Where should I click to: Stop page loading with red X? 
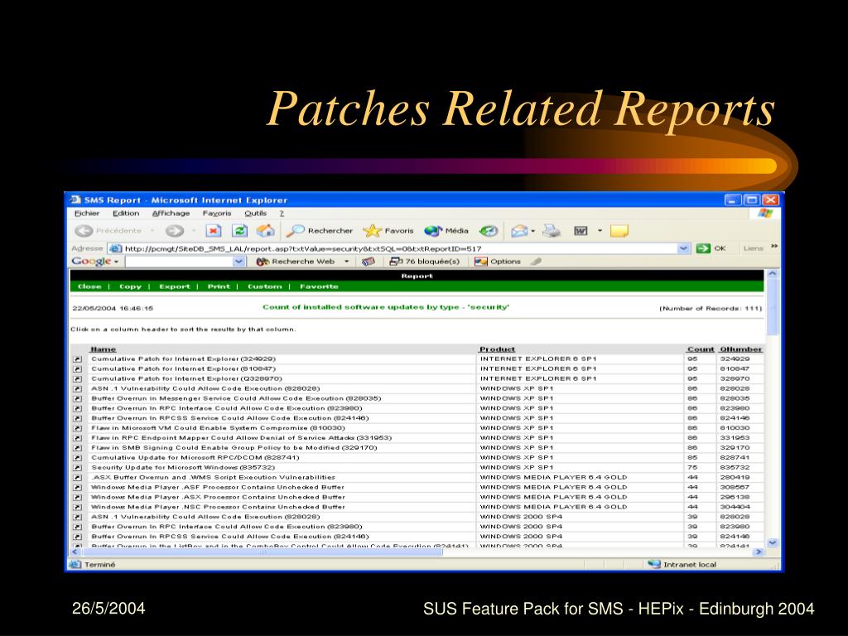coord(214,231)
